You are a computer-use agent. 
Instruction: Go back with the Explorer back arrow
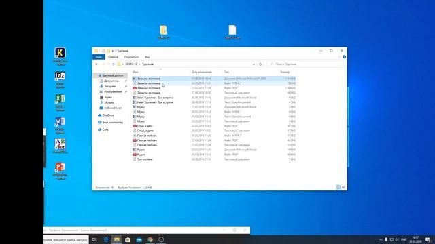click(x=97, y=64)
